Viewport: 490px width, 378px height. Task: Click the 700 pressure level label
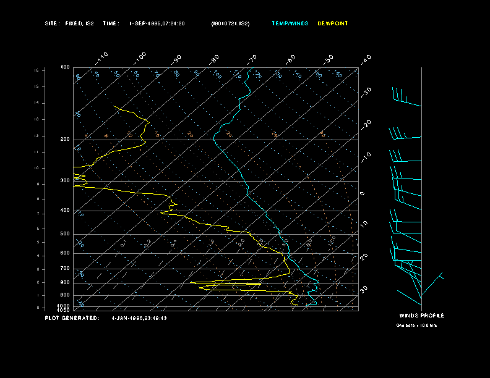click(65, 269)
